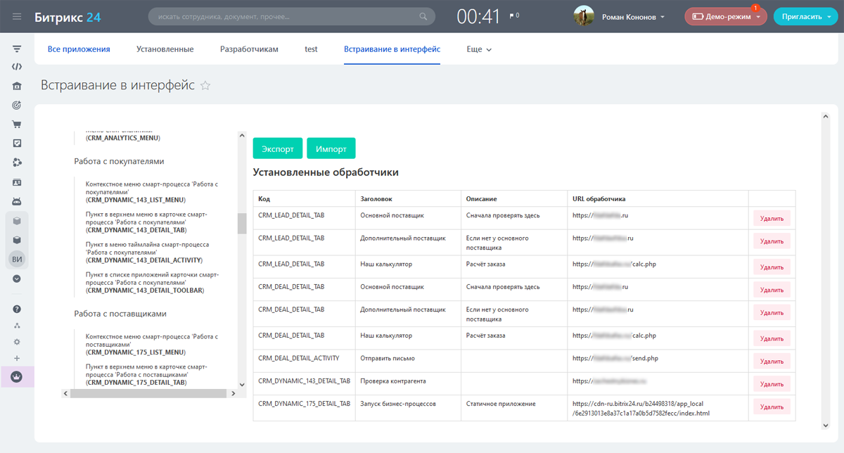This screenshot has width=844, height=453.
Task: Click the robot icon in sidebar
Action: [17, 201]
